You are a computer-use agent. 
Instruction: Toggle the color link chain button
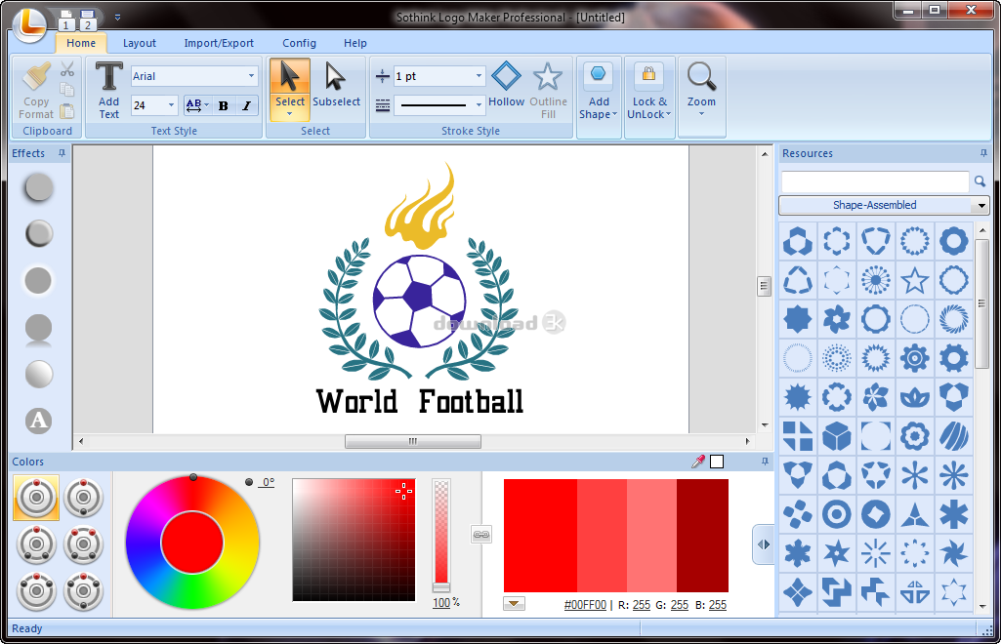[480, 534]
